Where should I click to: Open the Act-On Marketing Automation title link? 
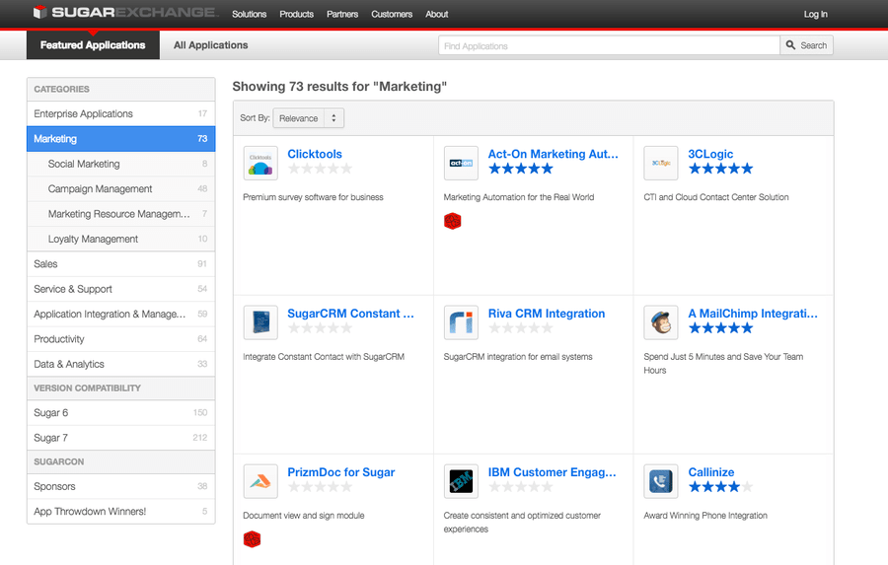[554, 154]
